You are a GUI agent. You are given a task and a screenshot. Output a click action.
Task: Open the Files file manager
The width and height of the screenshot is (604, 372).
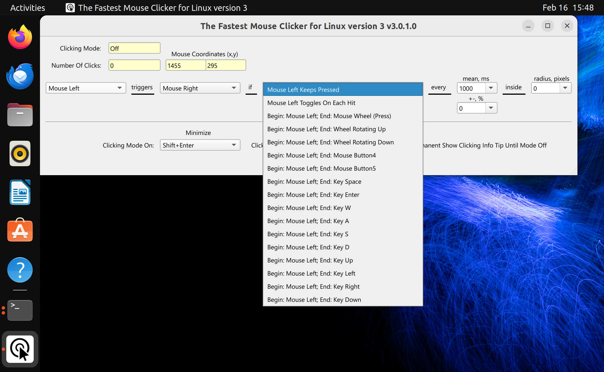[x=20, y=115]
